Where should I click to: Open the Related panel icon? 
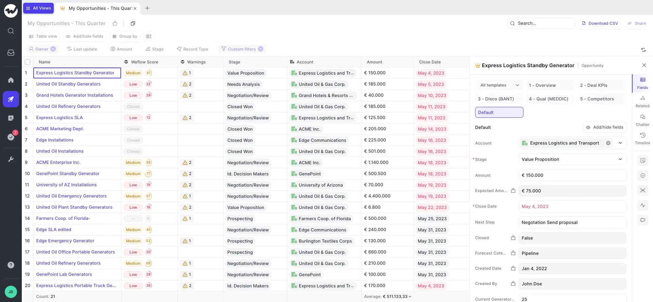[642, 102]
